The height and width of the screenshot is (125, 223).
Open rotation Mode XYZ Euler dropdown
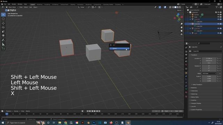pyautogui.click(x=209, y=74)
